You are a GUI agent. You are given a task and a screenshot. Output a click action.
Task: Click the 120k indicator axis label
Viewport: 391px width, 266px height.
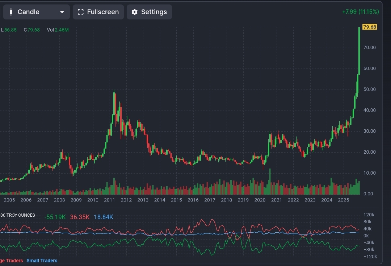369,215
